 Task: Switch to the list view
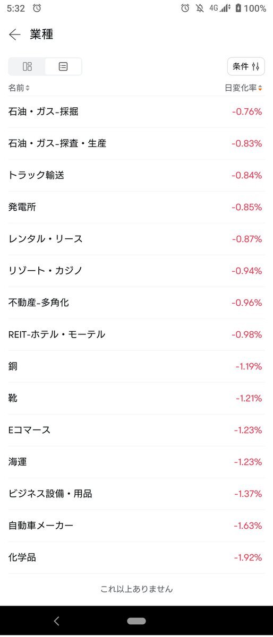[63, 67]
